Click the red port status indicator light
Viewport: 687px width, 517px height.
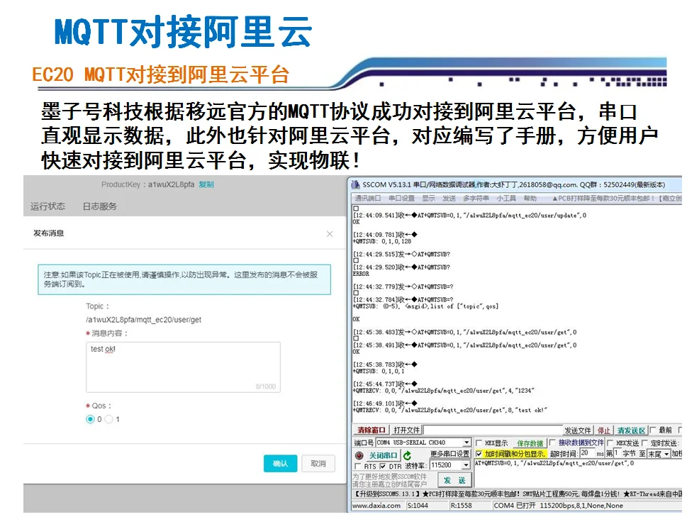coord(359,455)
